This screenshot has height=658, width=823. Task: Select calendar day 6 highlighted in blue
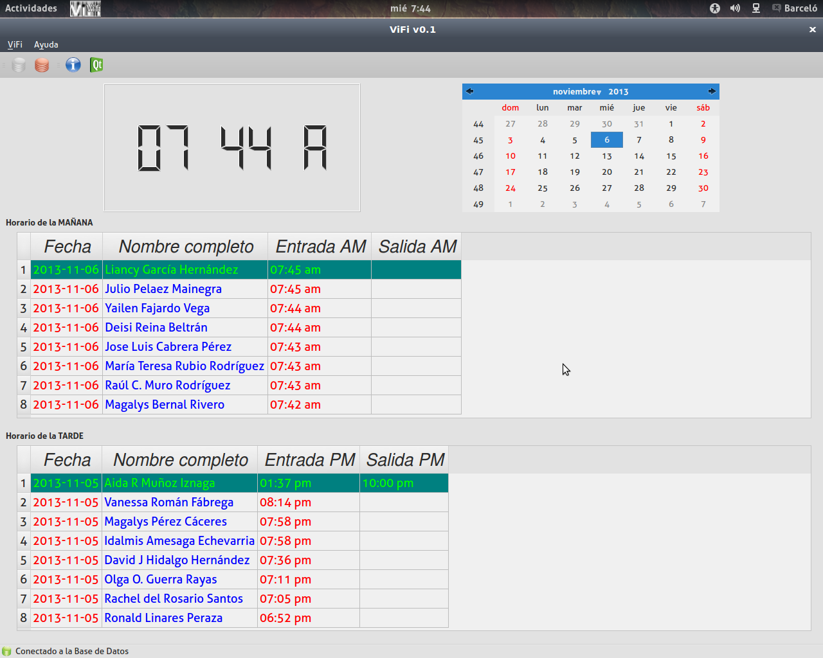(607, 140)
